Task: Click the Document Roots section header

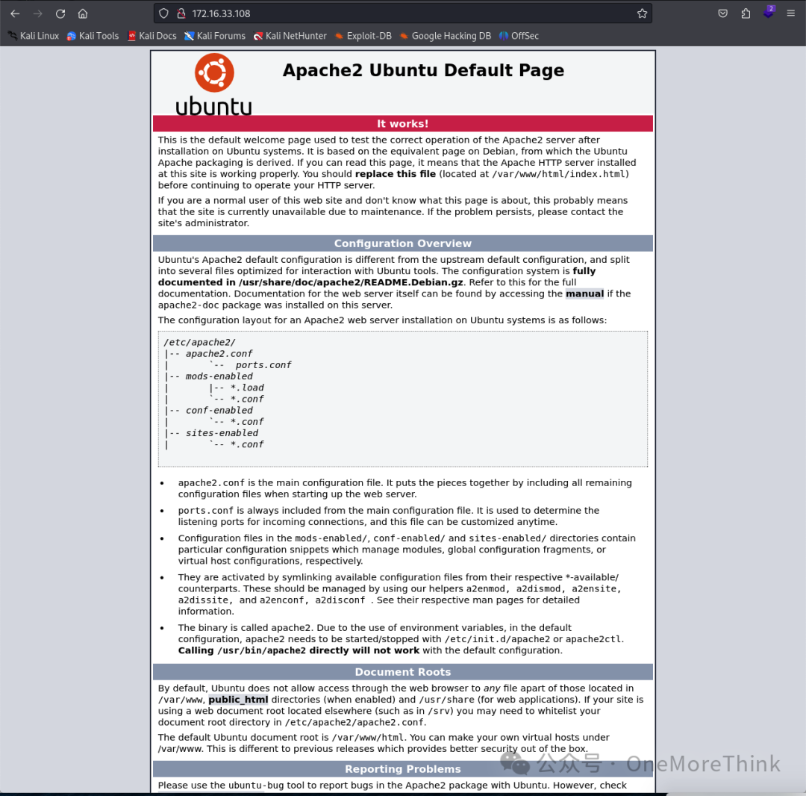Action: point(402,671)
